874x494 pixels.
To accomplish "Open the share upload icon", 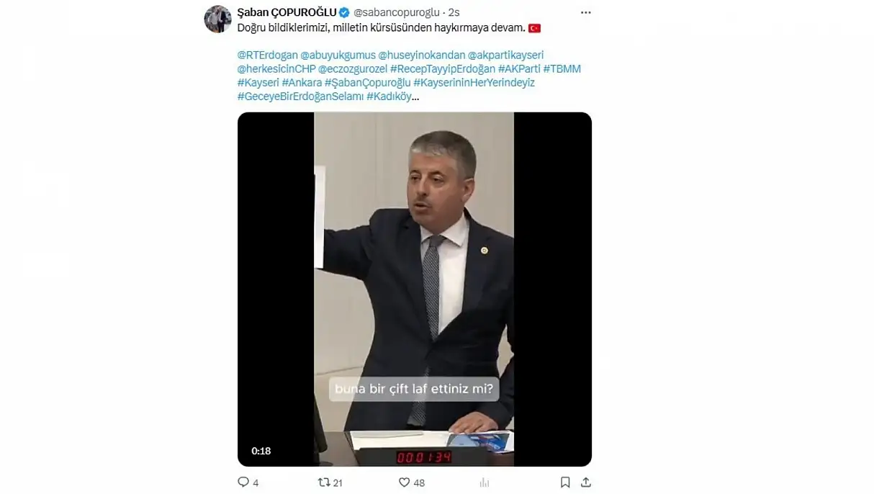I will pyautogui.click(x=586, y=482).
